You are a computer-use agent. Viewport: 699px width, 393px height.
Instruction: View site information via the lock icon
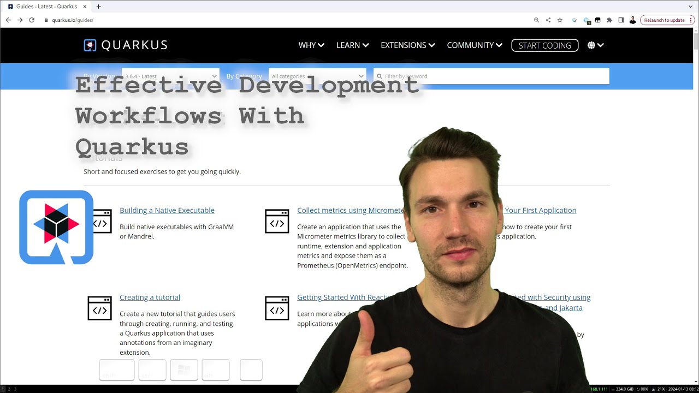(46, 20)
